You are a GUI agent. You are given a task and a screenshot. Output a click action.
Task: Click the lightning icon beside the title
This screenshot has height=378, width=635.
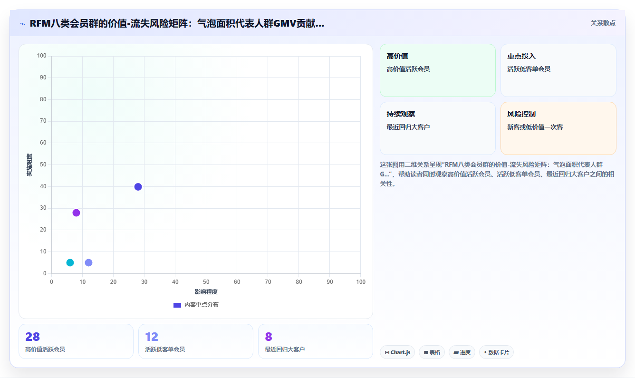point(23,23)
